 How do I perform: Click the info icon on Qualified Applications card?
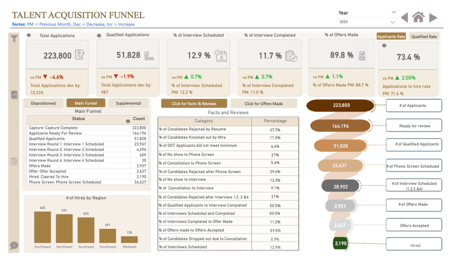pos(98,35)
